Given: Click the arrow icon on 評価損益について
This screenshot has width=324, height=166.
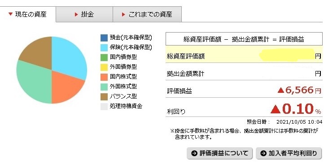Looking at the screenshot, I should click(194, 153).
